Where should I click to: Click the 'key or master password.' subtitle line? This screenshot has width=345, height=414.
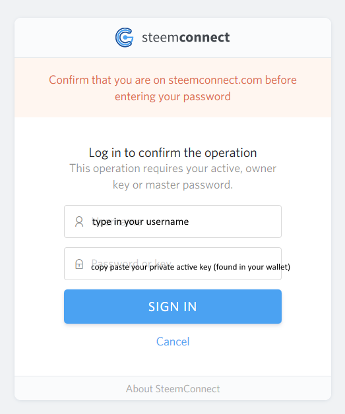click(173, 185)
